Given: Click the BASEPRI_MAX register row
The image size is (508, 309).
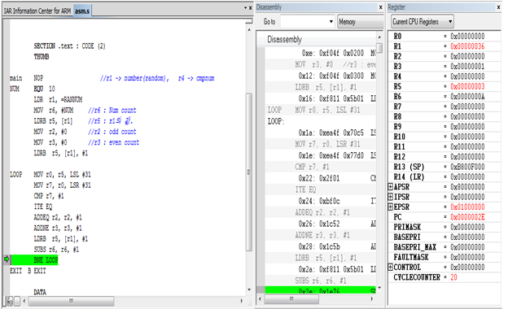Looking at the screenshot, I should pyautogui.click(x=444, y=247).
